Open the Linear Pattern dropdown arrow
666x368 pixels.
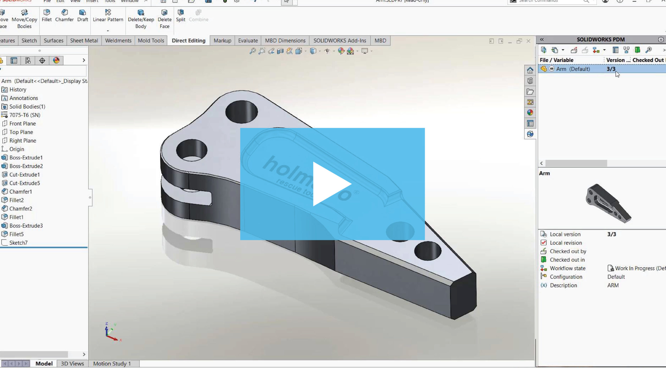pos(108,31)
